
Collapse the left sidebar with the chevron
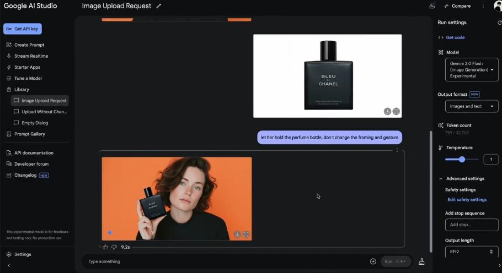point(9,265)
